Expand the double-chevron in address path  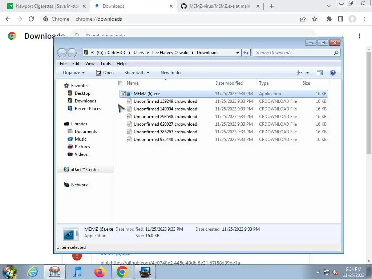[92, 53]
